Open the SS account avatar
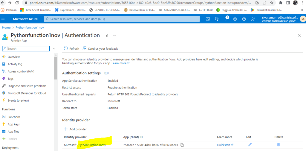 click(x=302, y=19)
